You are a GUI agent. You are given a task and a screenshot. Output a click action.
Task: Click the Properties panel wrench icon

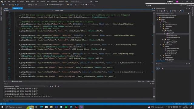coord(162,69)
